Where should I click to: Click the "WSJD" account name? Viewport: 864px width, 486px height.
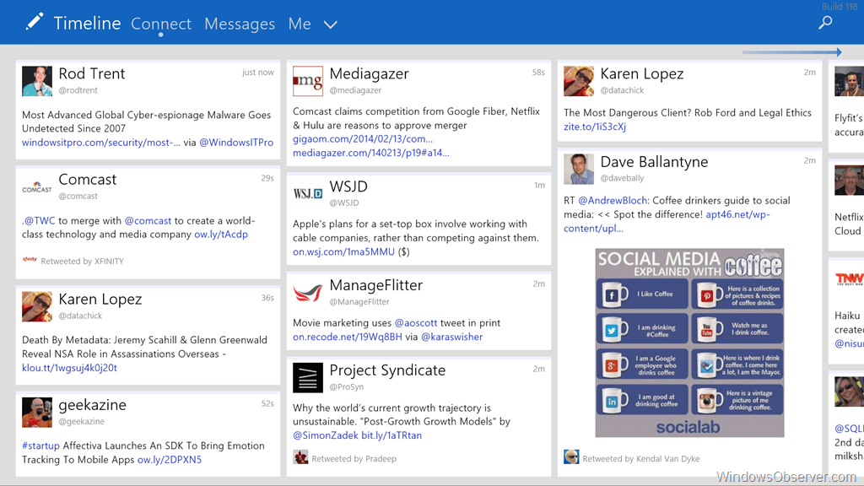[348, 186]
